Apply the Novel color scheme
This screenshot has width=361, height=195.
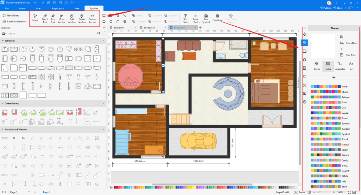point(329,87)
